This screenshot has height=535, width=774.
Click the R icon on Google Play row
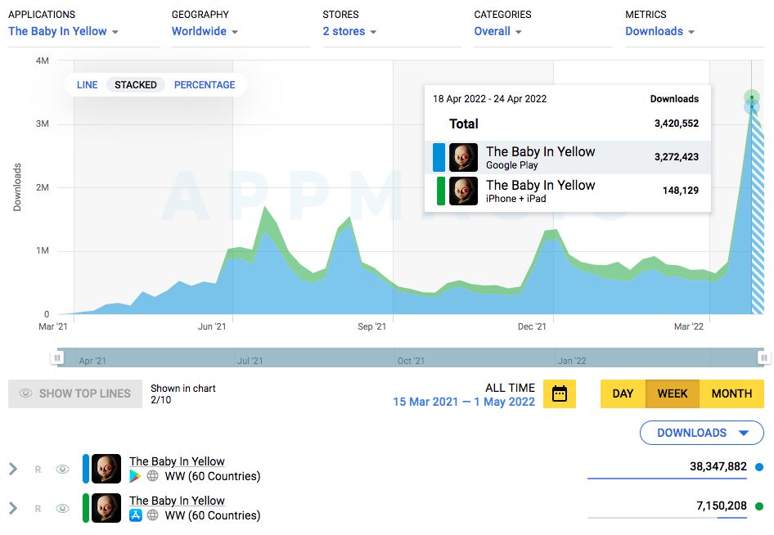(x=38, y=470)
